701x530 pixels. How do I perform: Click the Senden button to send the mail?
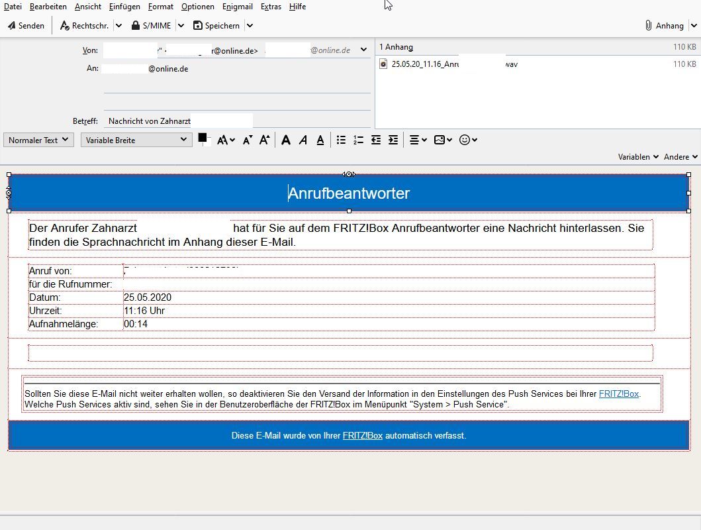click(26, 25)
